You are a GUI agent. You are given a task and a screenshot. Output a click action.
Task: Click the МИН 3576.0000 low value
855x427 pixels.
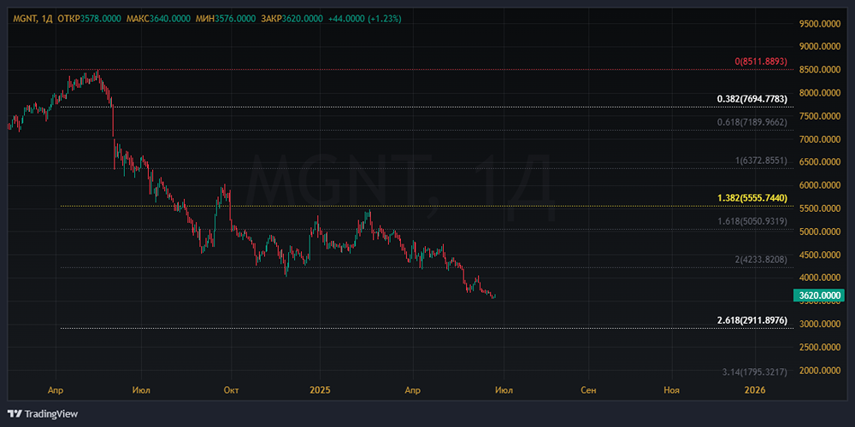click(225, 19)
